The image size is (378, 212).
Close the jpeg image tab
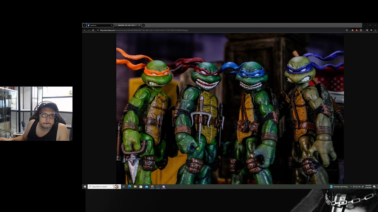pyautogui.click(x=139, y=25)
